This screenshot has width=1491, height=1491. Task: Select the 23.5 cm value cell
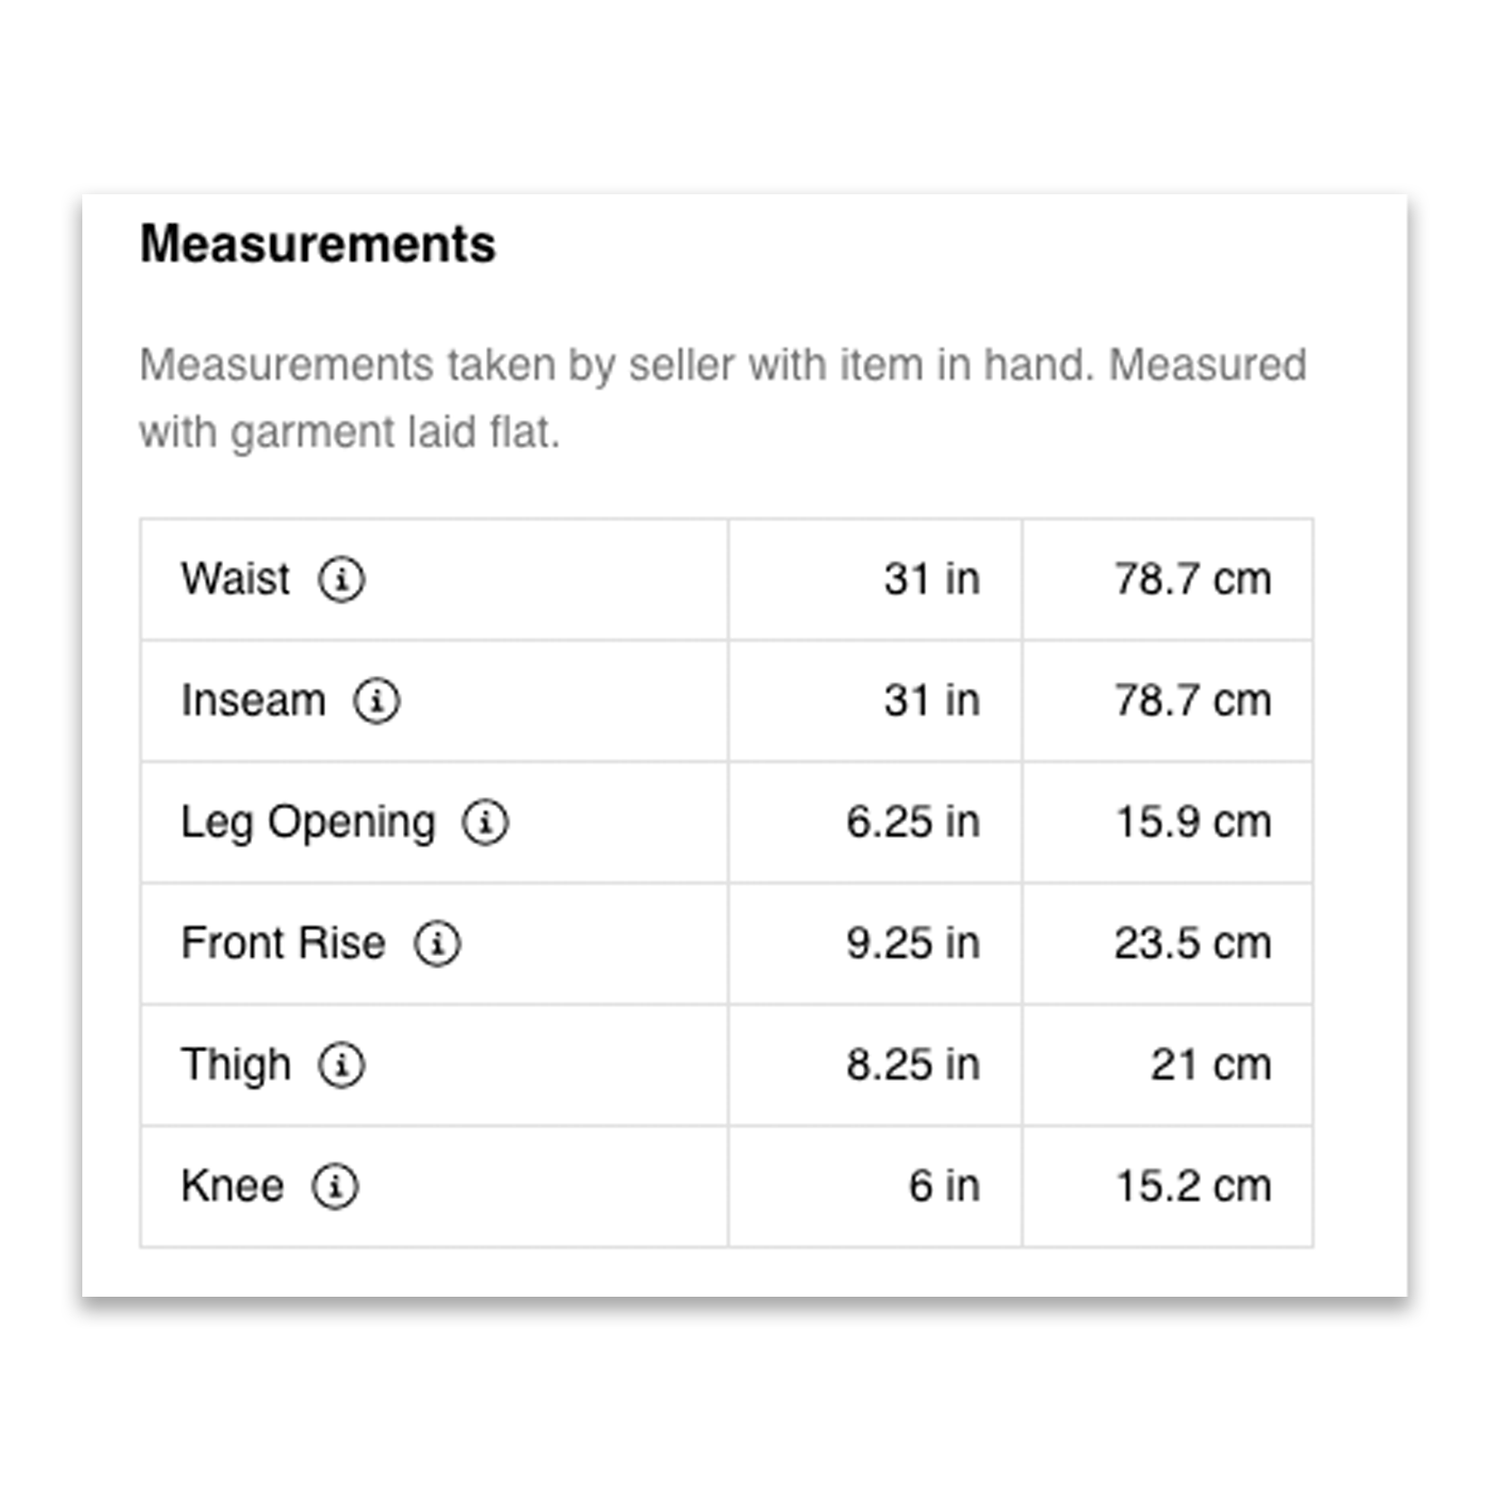coord(1193,943)
